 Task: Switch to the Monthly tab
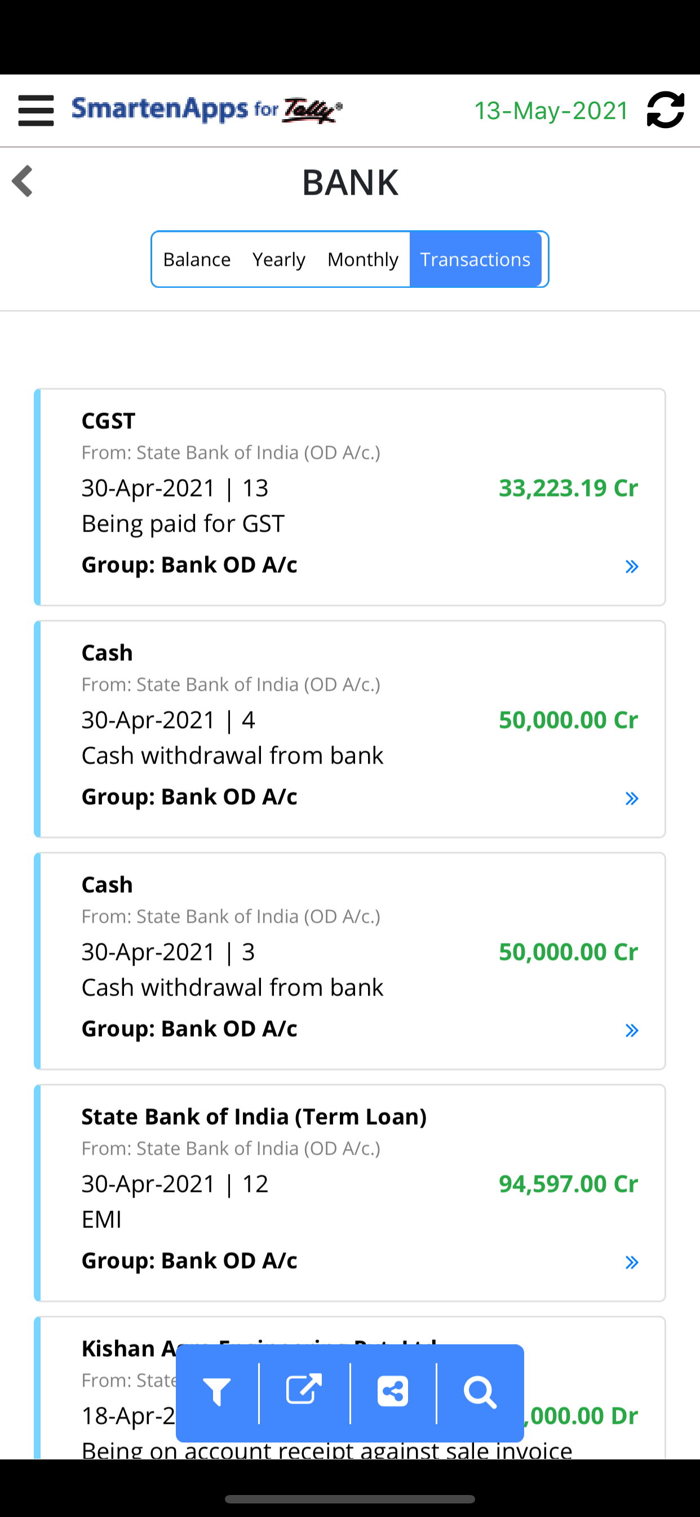point(363,259)
